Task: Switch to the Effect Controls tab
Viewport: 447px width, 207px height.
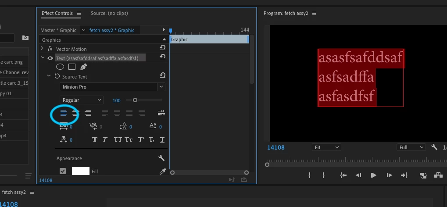Action: [x=57, y=13]
